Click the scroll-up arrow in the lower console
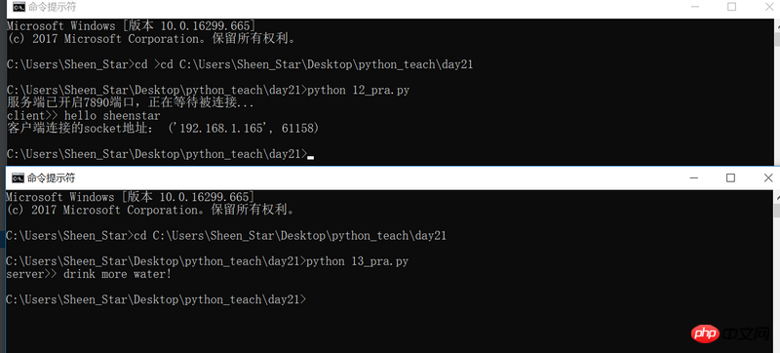 coord(776,195)
